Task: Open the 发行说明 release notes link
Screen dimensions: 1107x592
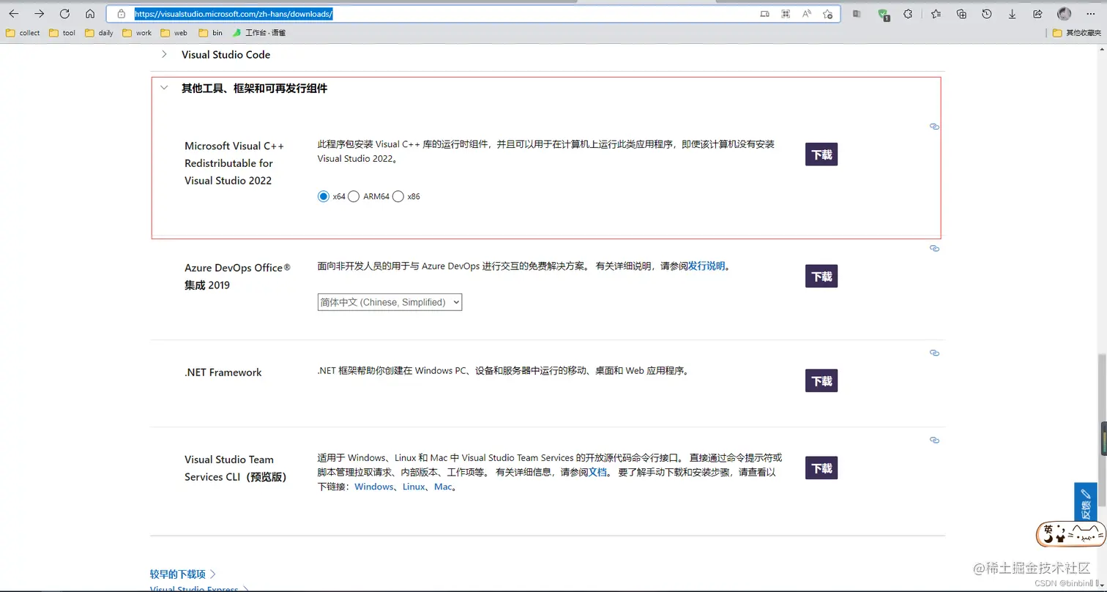Action: [707, 266]
